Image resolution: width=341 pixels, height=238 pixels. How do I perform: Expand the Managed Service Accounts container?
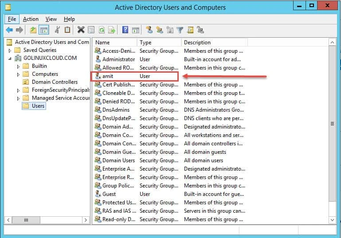point(18,98)
